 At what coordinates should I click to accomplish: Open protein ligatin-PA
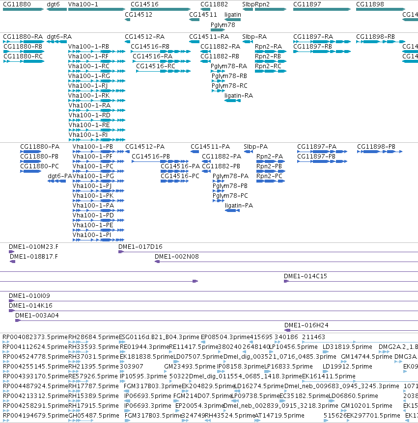[x=239, y=206]
